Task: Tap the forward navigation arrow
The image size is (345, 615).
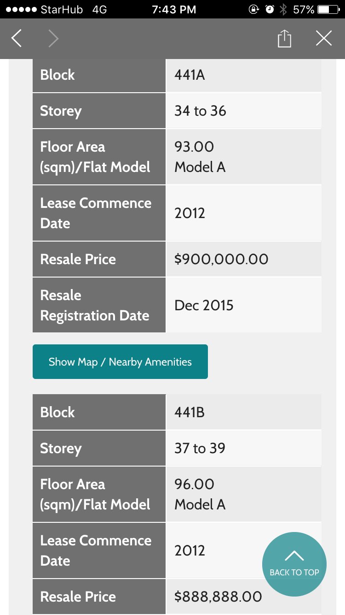Action: coord(53,39)
